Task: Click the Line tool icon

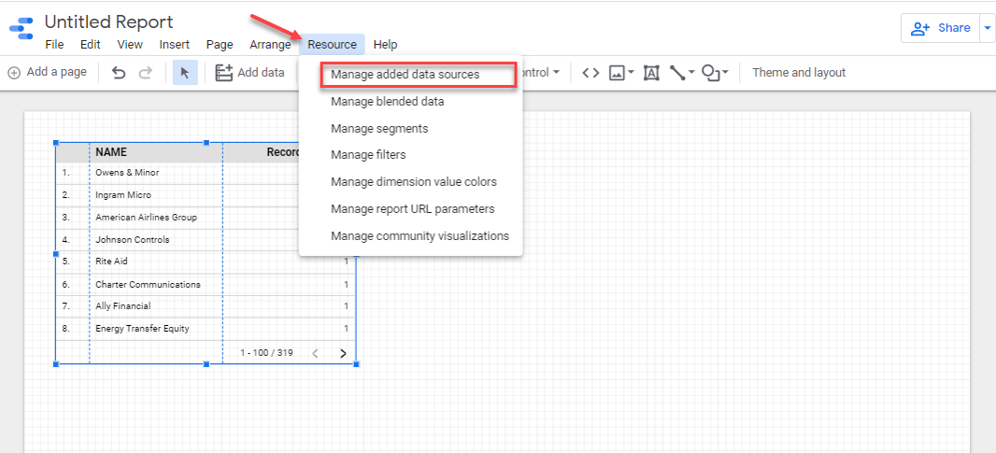Action: click(677, 73)
